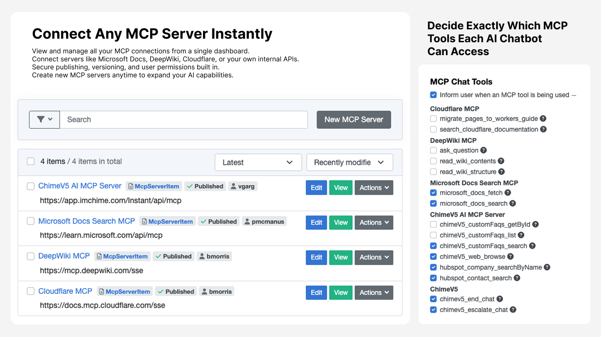Disable chimeV5_web_browse tool
Image resolution: width=601 pixels, height=337 pixels.
pyautogui.click(x=434, y=257)
